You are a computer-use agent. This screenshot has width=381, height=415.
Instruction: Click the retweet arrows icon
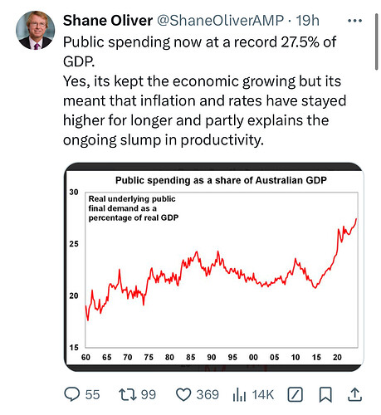click(x=128, y=394)
